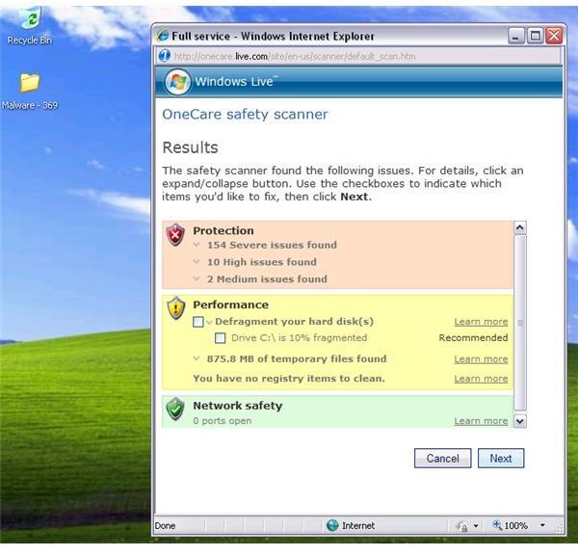Click the zoom magnifier icon in status bar
Viewport: 578px width, 556px height.
pos(497,524)
